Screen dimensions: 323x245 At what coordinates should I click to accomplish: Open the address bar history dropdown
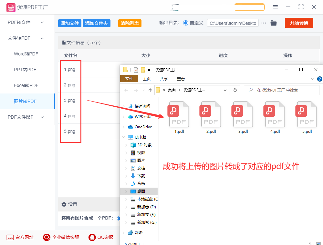pos(225,90)
